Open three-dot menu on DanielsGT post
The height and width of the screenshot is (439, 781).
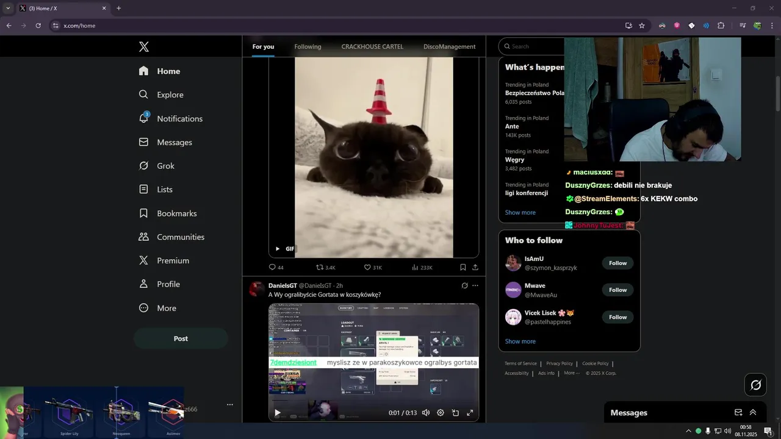tap(475, 285)
